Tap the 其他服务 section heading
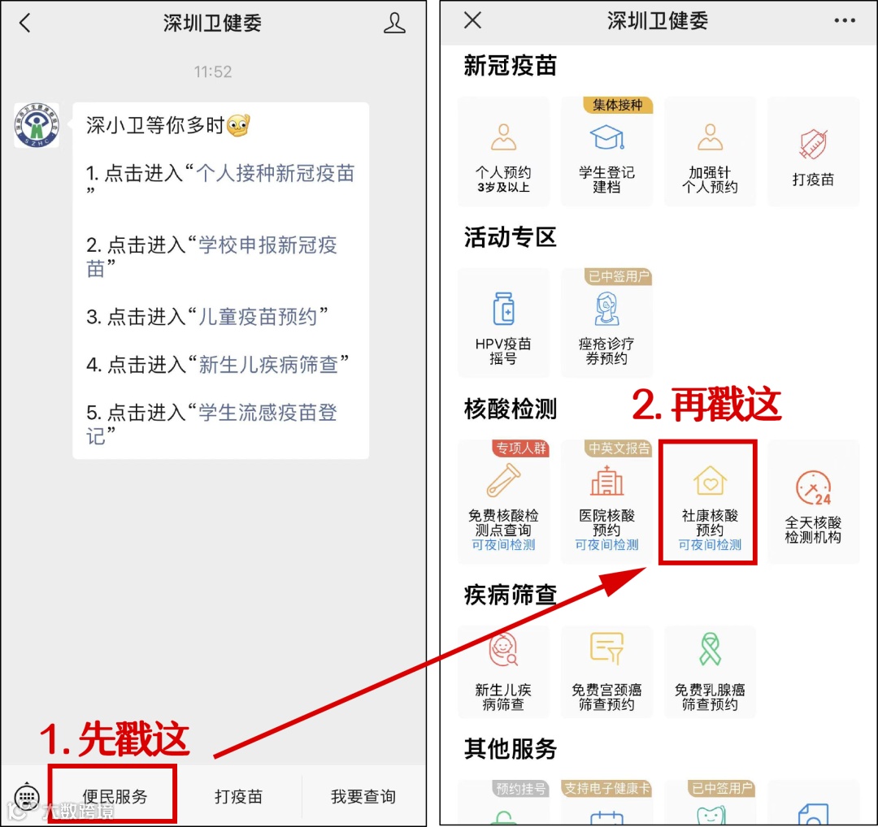 tap(510, 749)
